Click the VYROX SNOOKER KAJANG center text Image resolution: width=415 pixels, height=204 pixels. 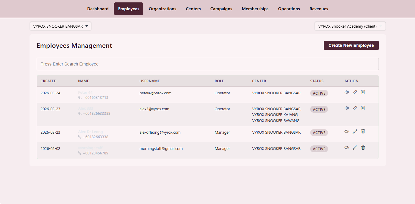point(275,115)
